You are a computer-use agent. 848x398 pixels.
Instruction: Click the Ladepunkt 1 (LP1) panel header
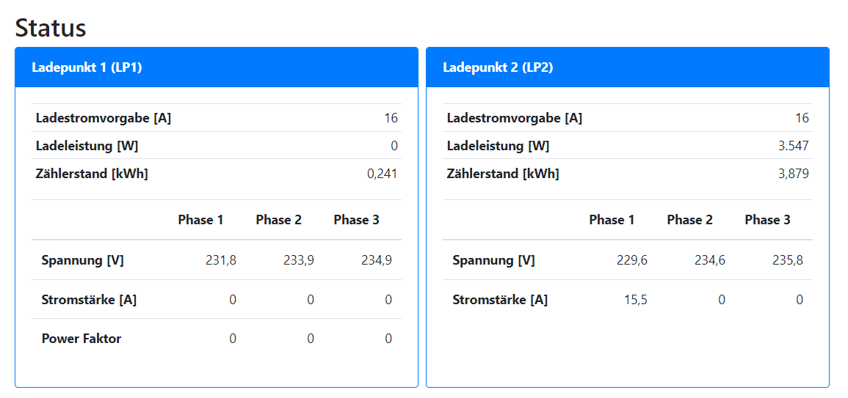click(87, 67)
